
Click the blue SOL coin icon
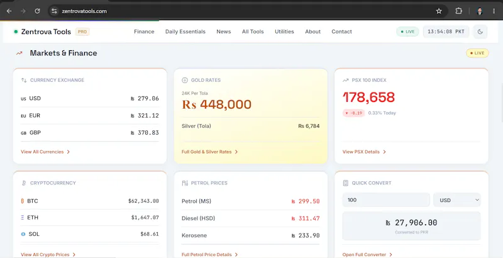(x=23, y=234)
